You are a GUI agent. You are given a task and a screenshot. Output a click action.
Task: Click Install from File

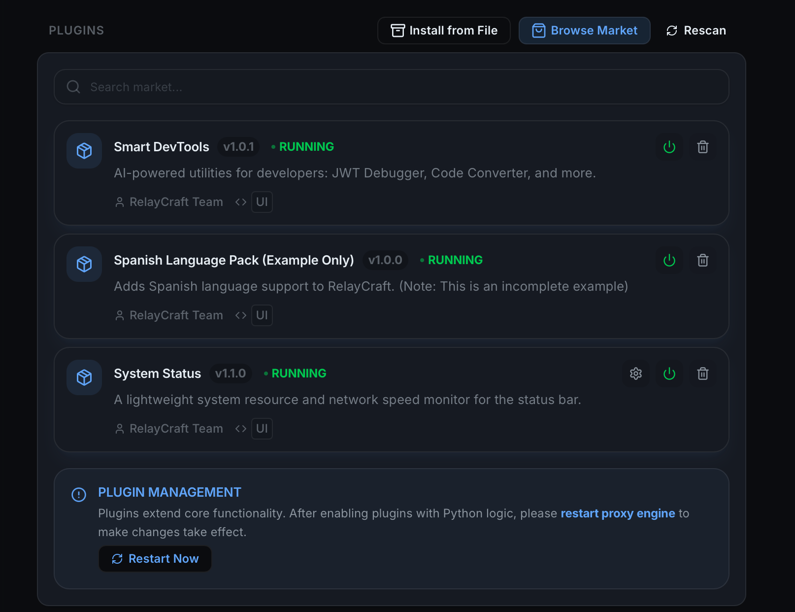click(443, 30)
